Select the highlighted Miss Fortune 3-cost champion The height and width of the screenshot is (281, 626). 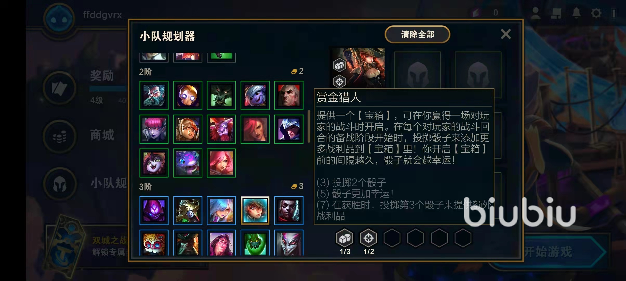point(255,210)
